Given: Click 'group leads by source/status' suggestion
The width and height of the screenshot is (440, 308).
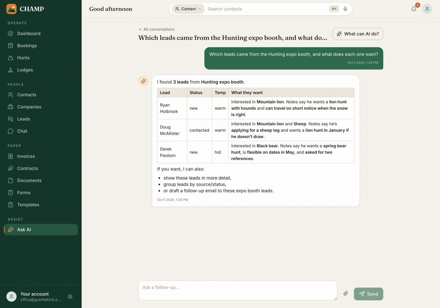Looking at the screenshot, I should coord(195,184).
